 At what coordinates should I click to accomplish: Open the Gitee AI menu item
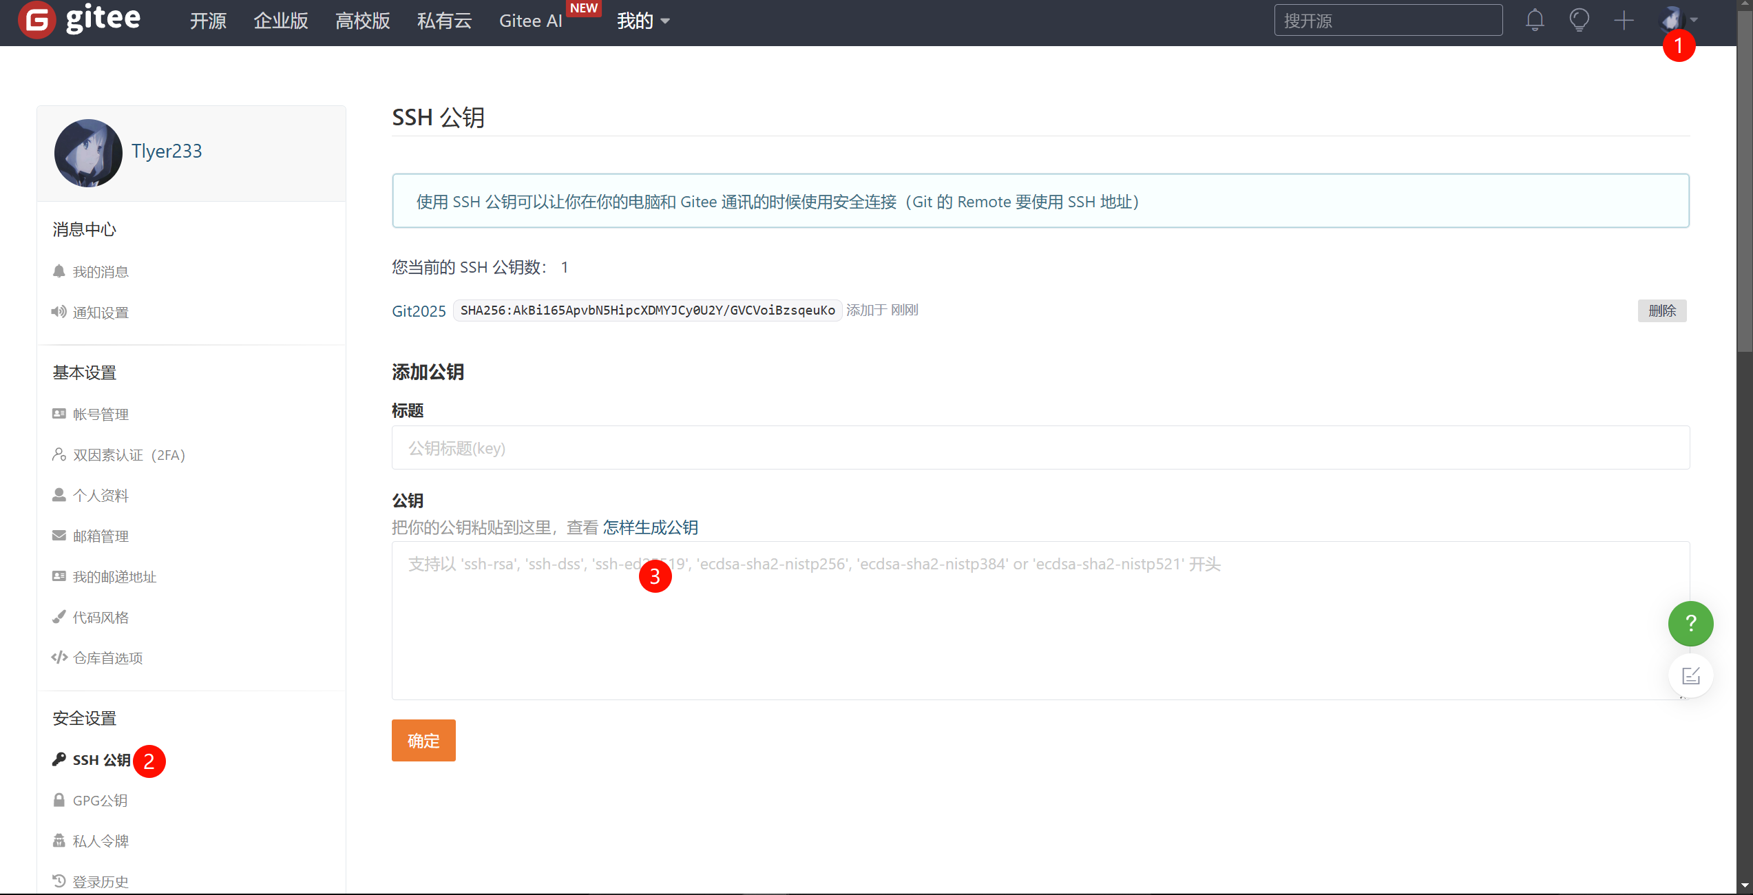530,21
